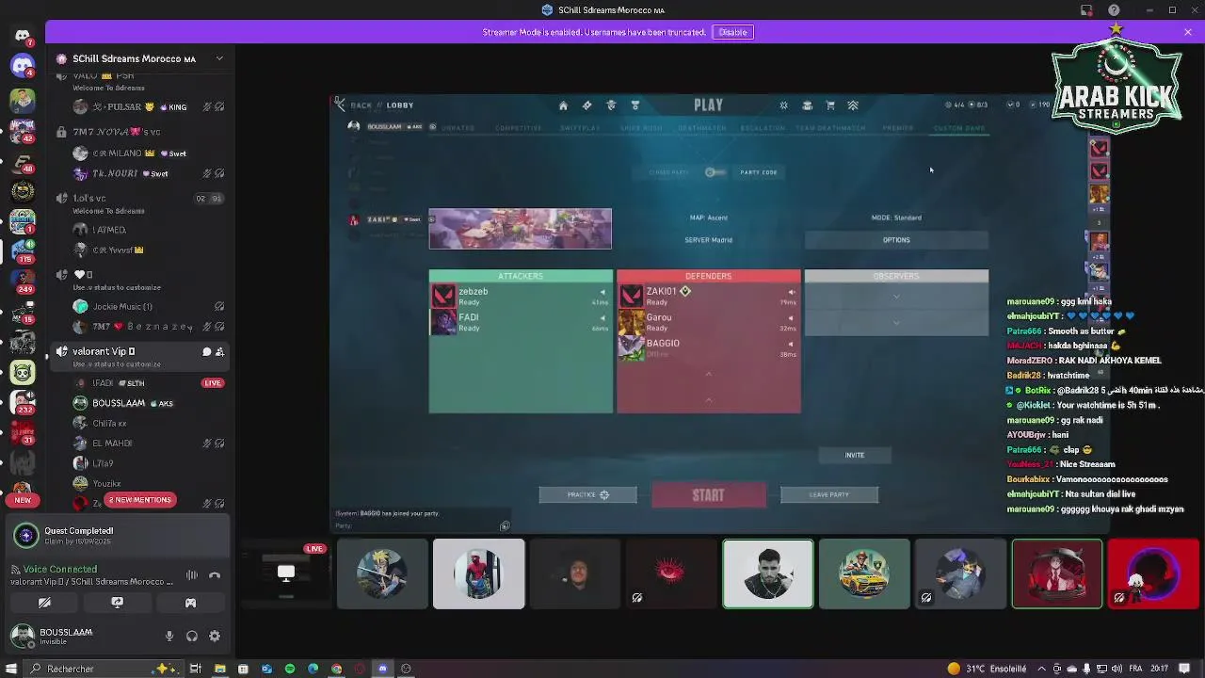Toggle closed party switch in Valorant
Screen dimensions: 1205x678
click(715, 172)
